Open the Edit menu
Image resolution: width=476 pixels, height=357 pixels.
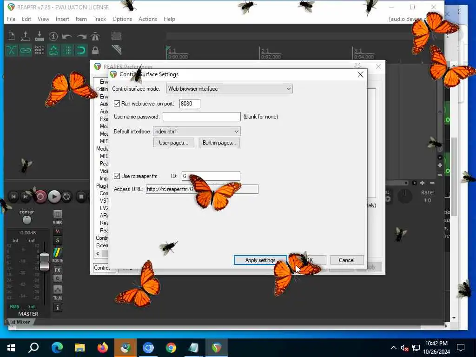(26, 19)
